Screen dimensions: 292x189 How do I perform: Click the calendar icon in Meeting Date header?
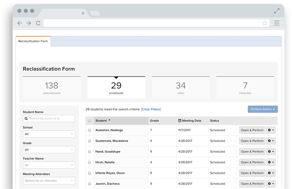pyautogui.click(x=180, y=120)
